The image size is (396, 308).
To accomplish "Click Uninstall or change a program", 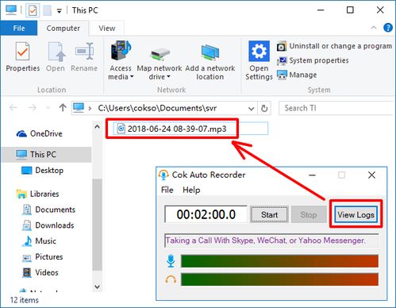I will 334,46.
